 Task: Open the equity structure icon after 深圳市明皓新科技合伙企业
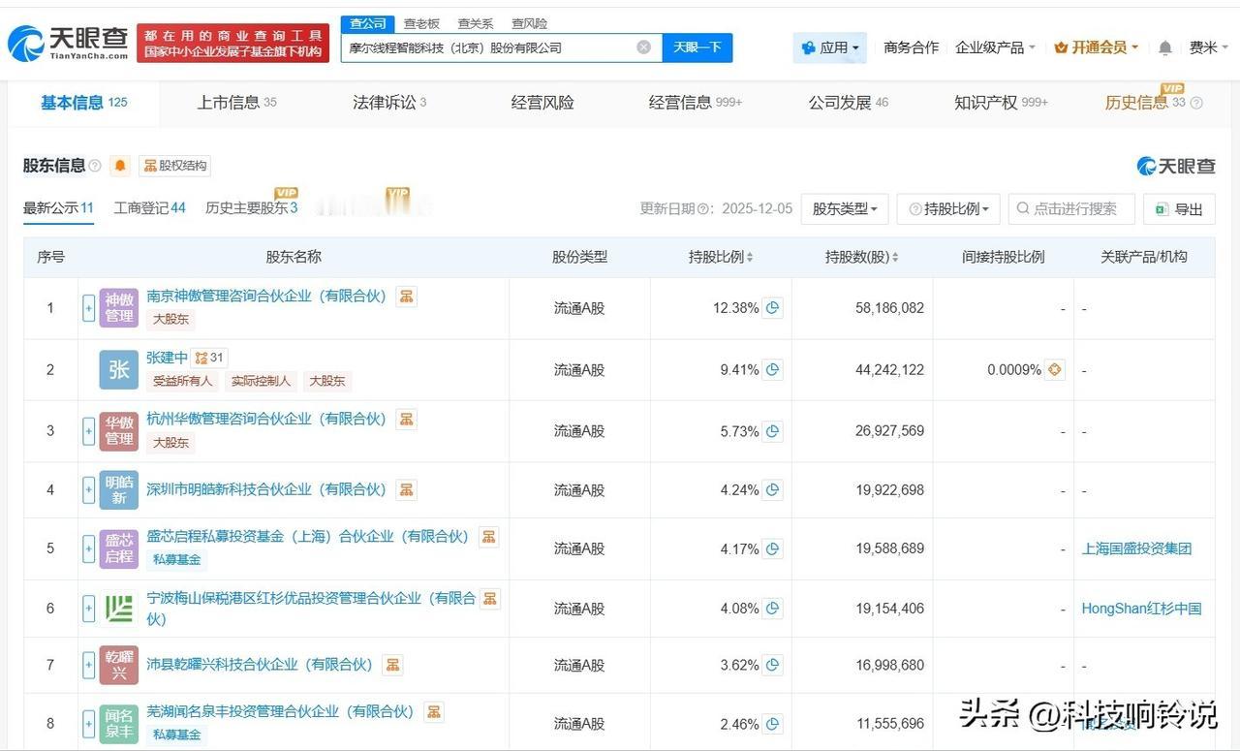[407, 490]
